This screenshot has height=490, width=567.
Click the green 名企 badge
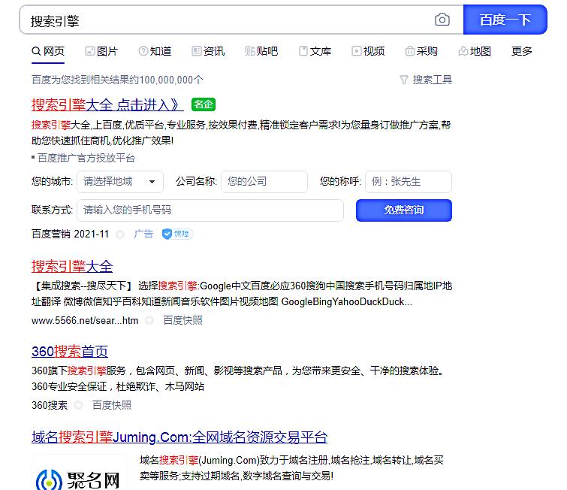point(204,104)
